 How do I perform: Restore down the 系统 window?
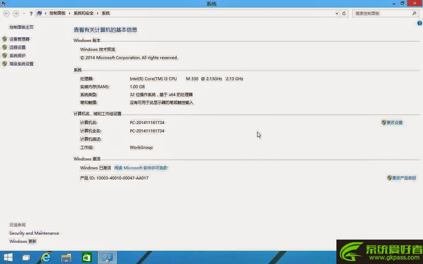click(402, 3)
